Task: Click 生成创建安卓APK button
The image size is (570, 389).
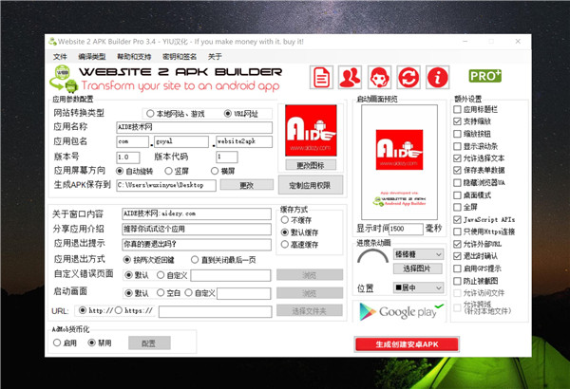Action: pos(407,344)
